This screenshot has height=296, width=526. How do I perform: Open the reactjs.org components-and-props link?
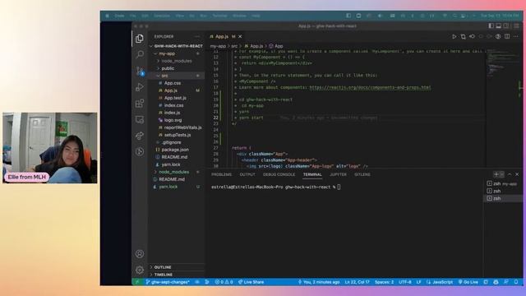[370, 88]
